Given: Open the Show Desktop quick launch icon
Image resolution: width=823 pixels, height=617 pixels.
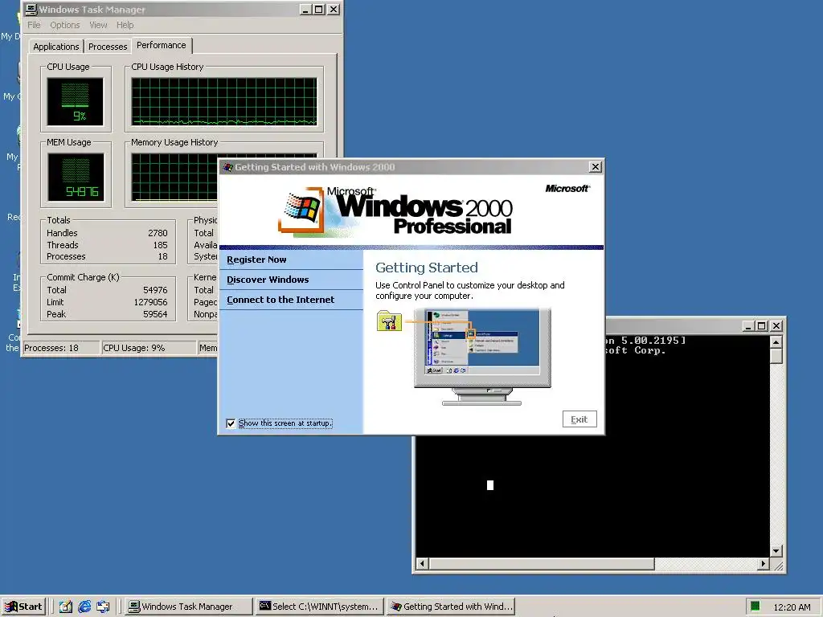Looking at the screenshot, I should click(x=66, y=607).
